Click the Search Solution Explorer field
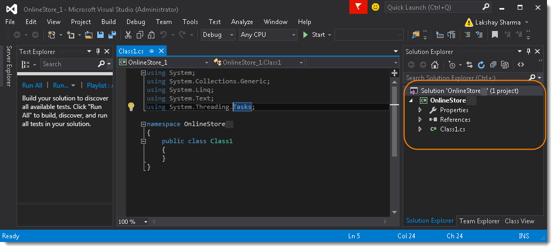This screenshot has height=250, width=555. coord(469,77)
